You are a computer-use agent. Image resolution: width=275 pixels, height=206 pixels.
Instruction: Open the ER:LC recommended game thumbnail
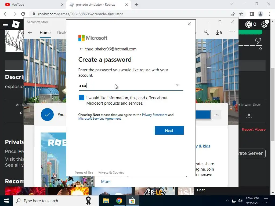(155, 191)
